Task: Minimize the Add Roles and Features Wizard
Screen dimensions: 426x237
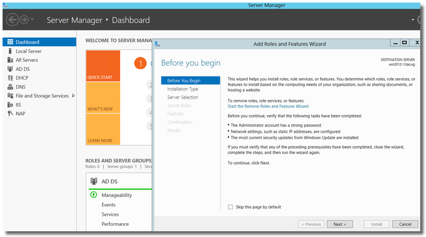Action: point(395,43)
